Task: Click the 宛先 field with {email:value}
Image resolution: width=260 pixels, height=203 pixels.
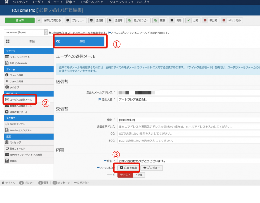Action: click(x=189, y=120)
